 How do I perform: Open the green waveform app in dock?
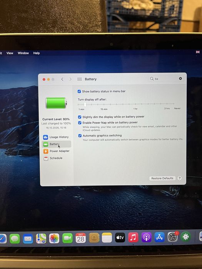pos(186,237)
